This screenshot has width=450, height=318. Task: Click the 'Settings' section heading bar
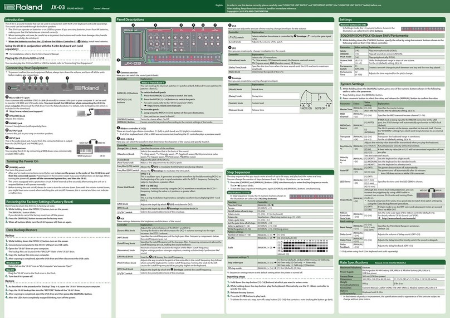pos(392,19)
